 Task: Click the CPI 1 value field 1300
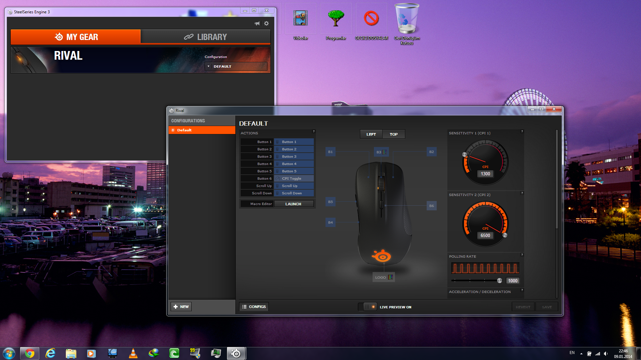point(485,174)
